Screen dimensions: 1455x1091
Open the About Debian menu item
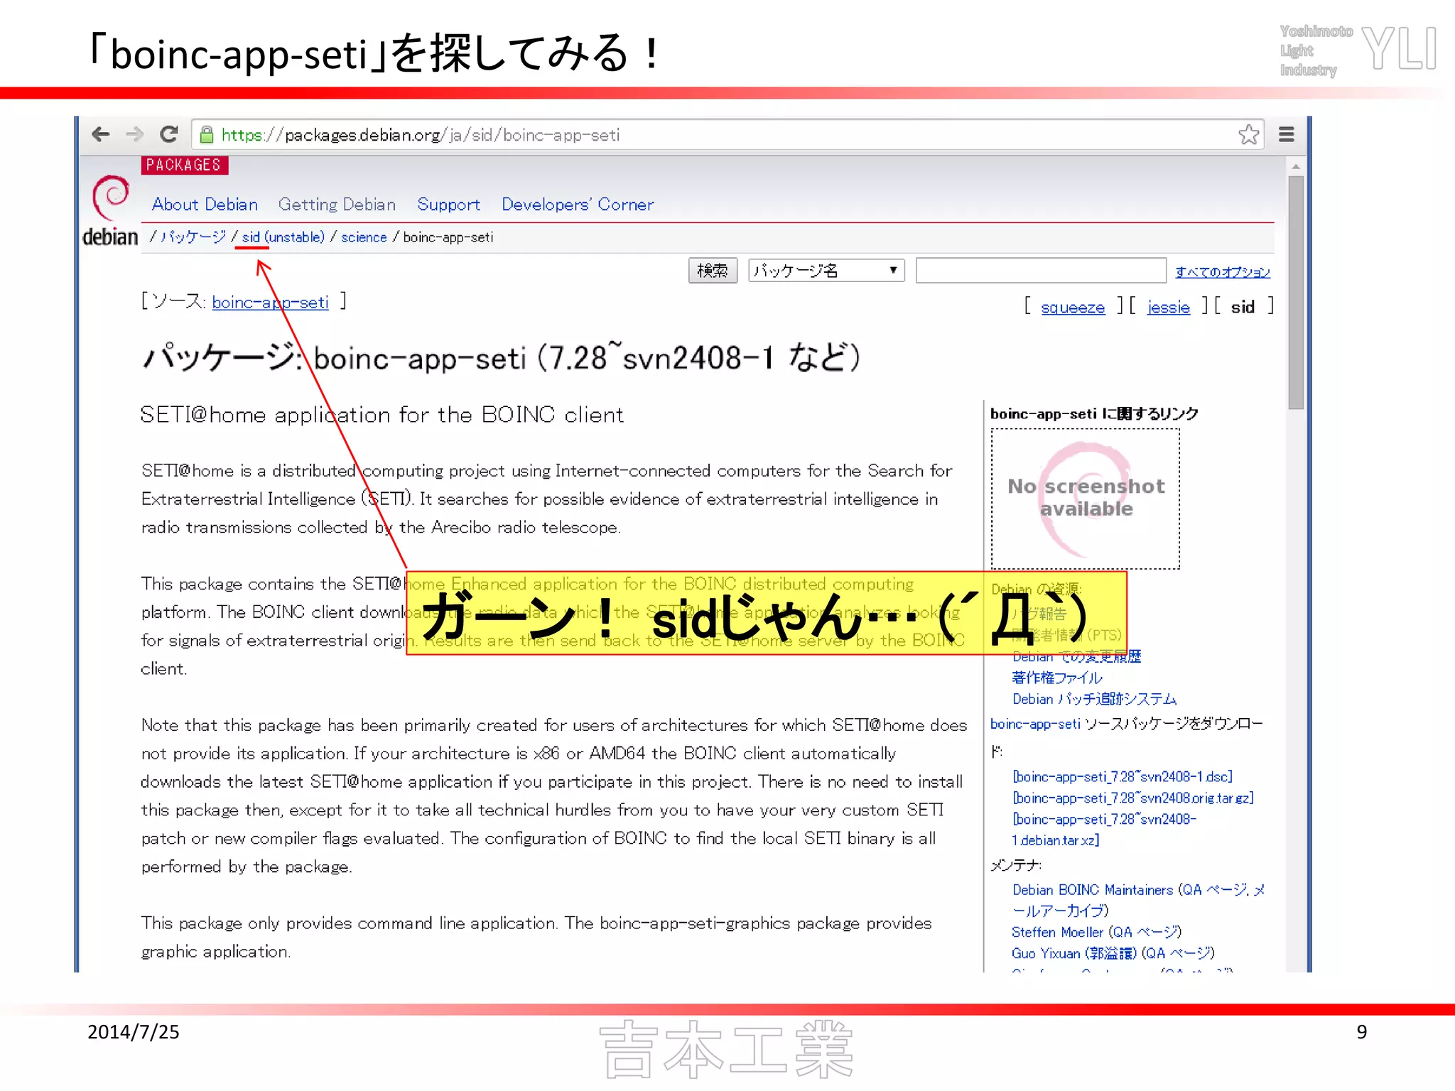pos(205,205)
